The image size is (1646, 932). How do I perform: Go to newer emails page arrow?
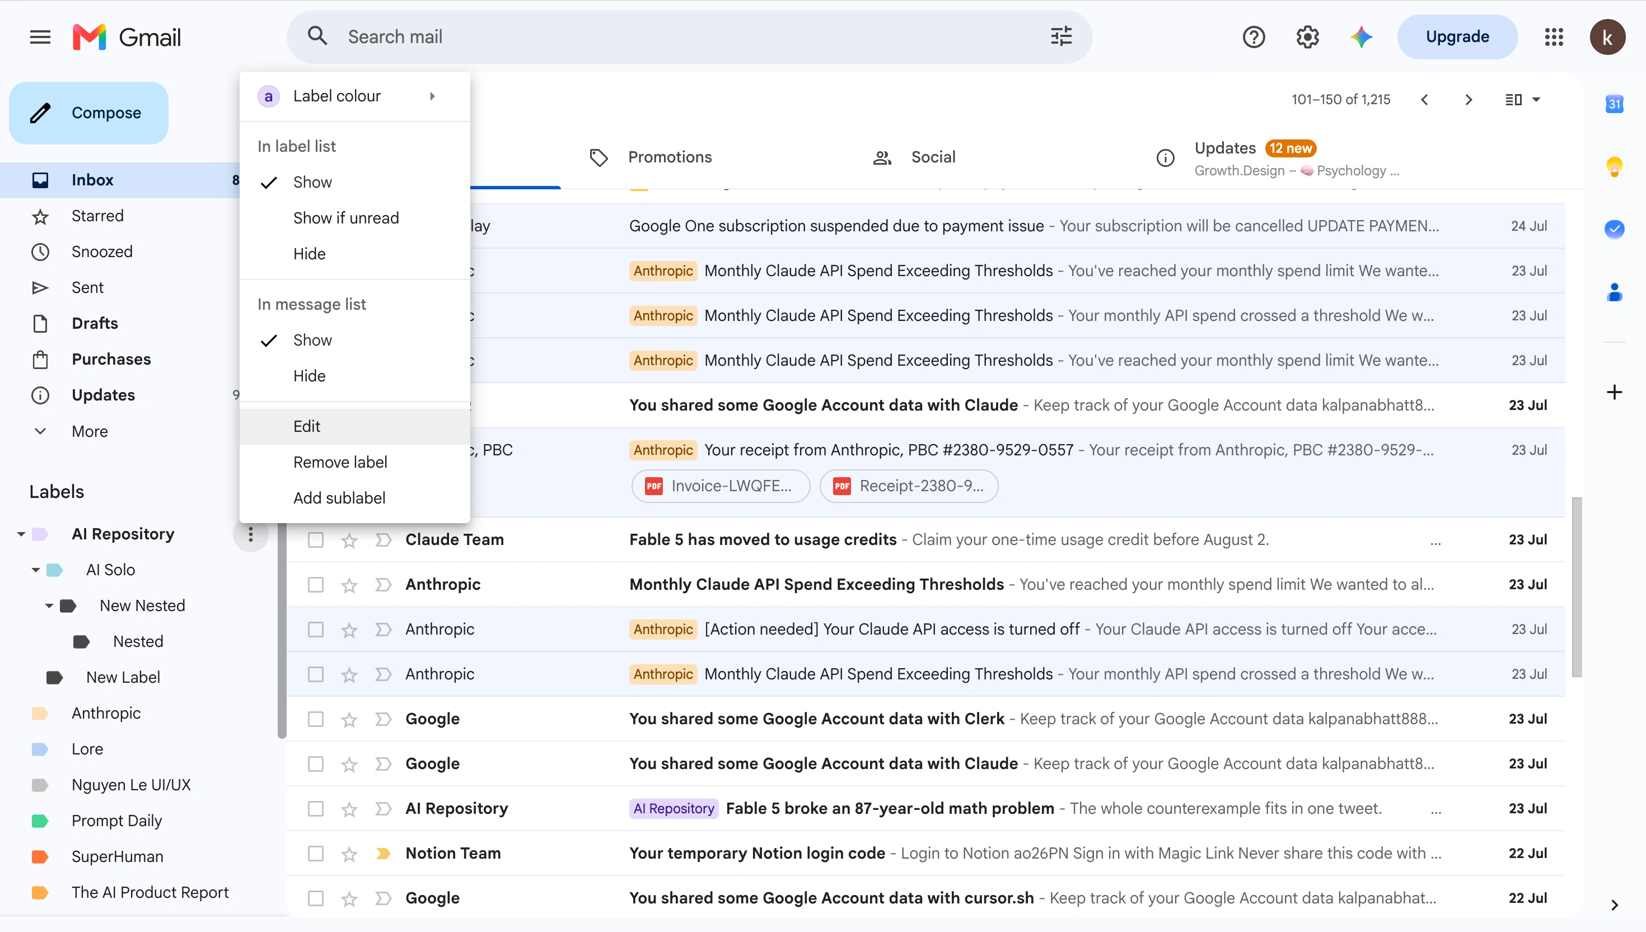point(1425,99)
